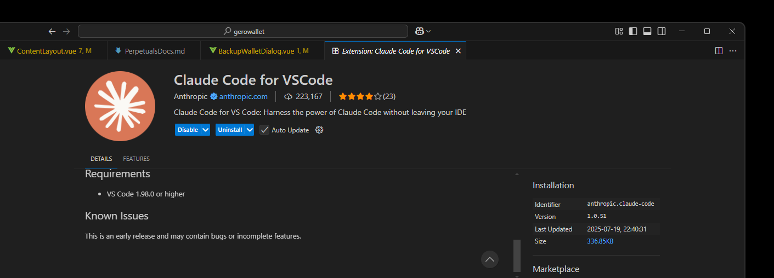
Task: Click the scroll-to-top chevron button
Action: tap(490, 259)
